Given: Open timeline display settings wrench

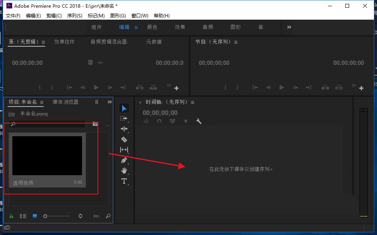Looking at the screenshot, I should pyautogui.click(x=199, y=121).
